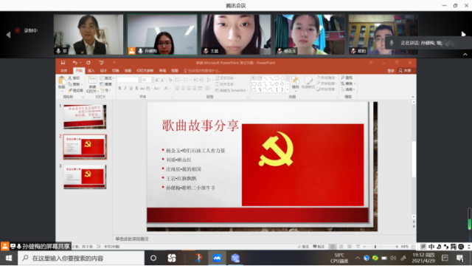Decrease the list indent level
472x266 pixels.
pyautogui.click(x=195, y=80)
